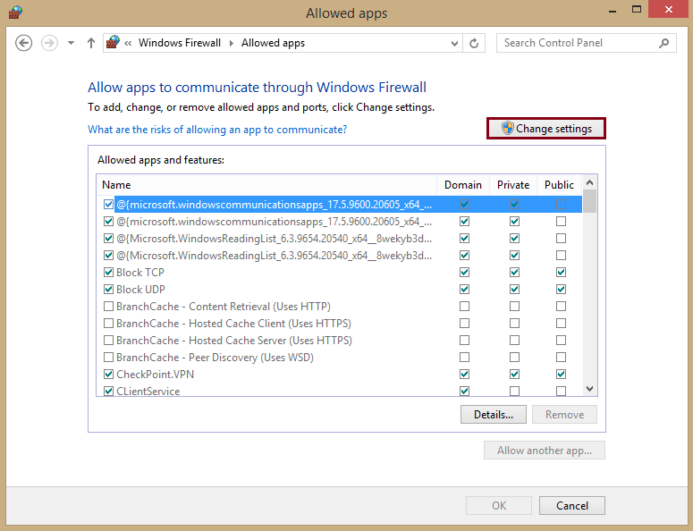Select the highlighted windowscommunicationsapps row
This screenshot has width=693, height=531.
(x=340, y=204)
